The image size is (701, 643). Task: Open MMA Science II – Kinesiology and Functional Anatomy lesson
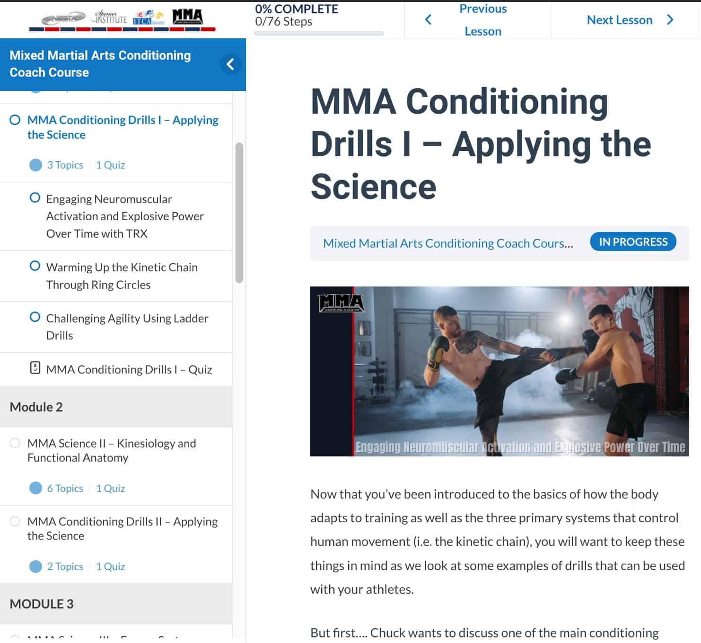112,450
